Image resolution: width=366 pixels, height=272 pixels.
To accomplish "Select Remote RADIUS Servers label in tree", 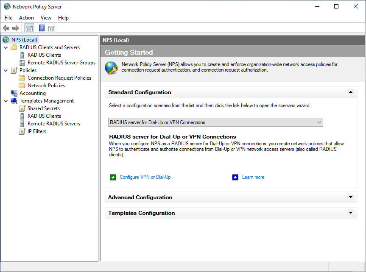I will tap(54, 124).
